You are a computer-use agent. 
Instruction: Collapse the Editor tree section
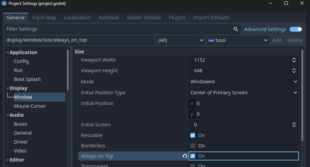click(8, 160)
